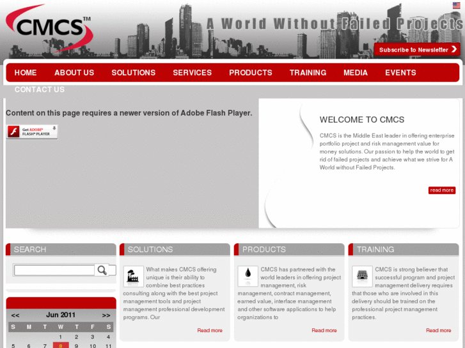Click the WELCOME TO CMCS heading
The height and width of the screenshot is (348, 465).
click(362, 119)
